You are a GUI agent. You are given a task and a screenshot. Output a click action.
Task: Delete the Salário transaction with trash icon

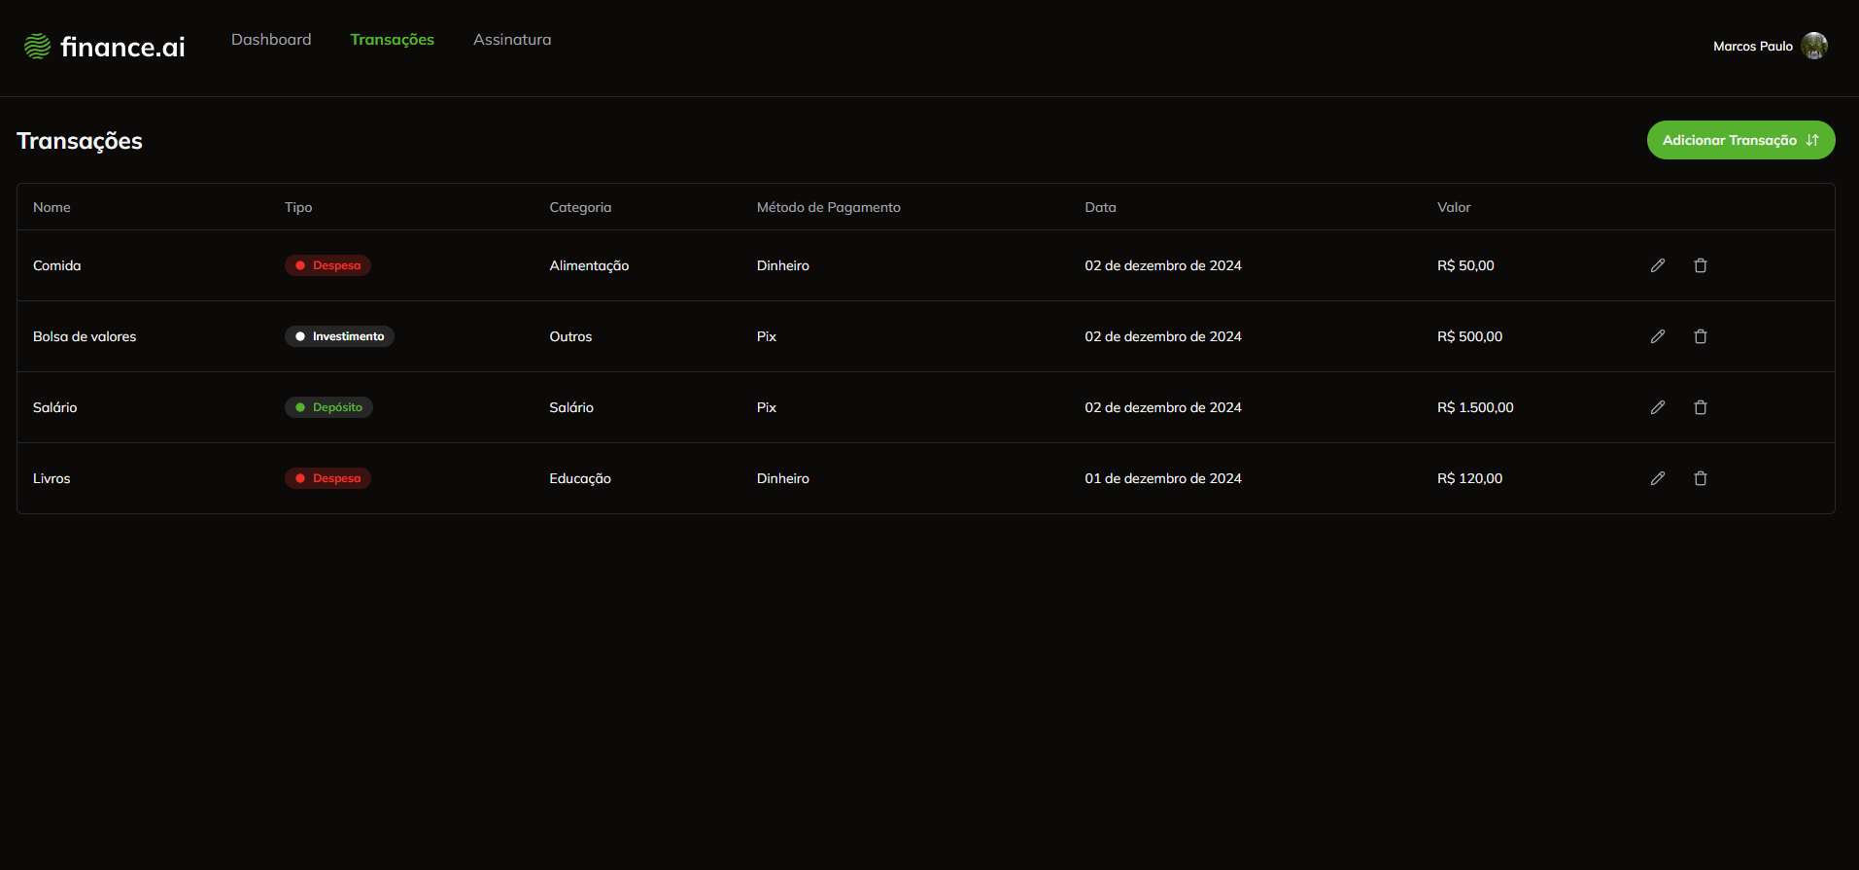point(1701,407)
